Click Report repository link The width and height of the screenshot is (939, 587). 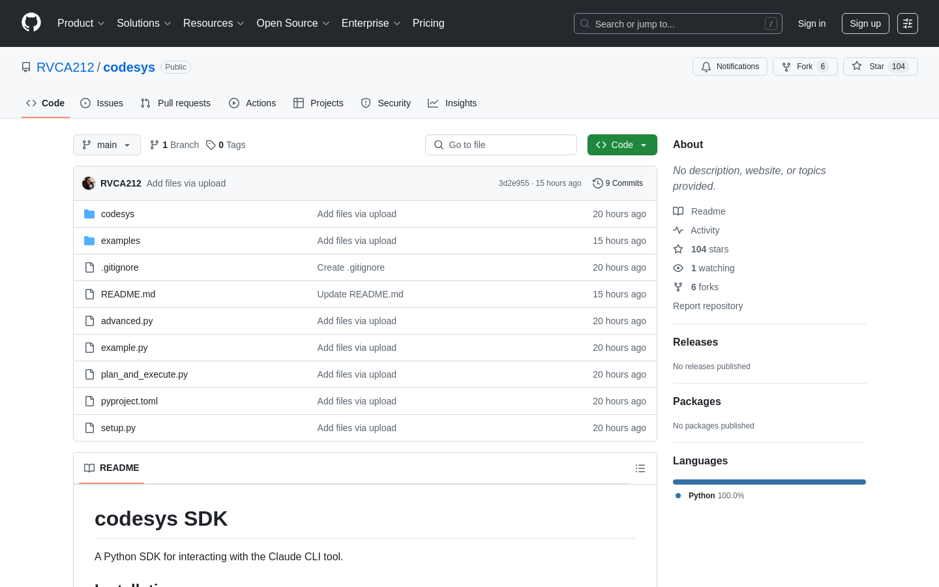[x=708, y=306]
